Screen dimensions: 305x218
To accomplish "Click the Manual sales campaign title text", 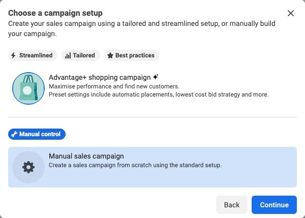I will point(86,156).
